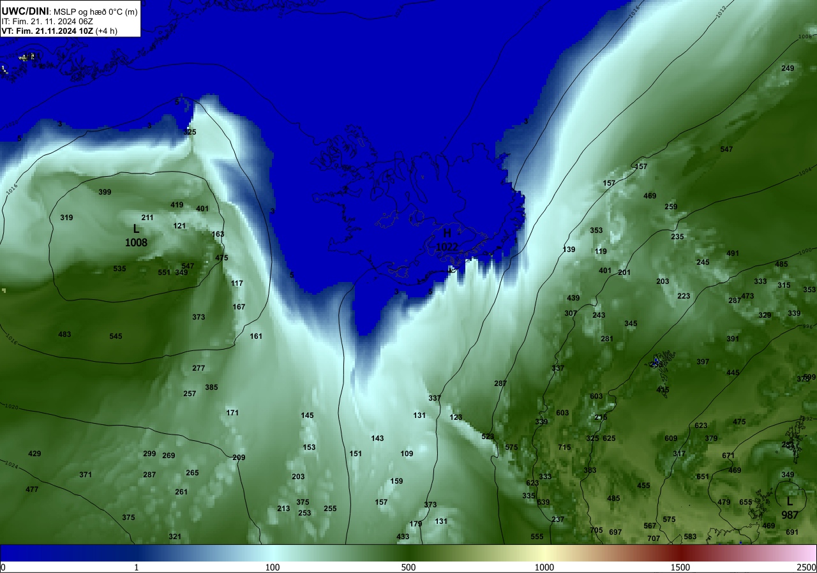The width and height of the screenshot is (817, 573).
Task: Select the number '171' on the map
Action: click(x=232, y=413)
